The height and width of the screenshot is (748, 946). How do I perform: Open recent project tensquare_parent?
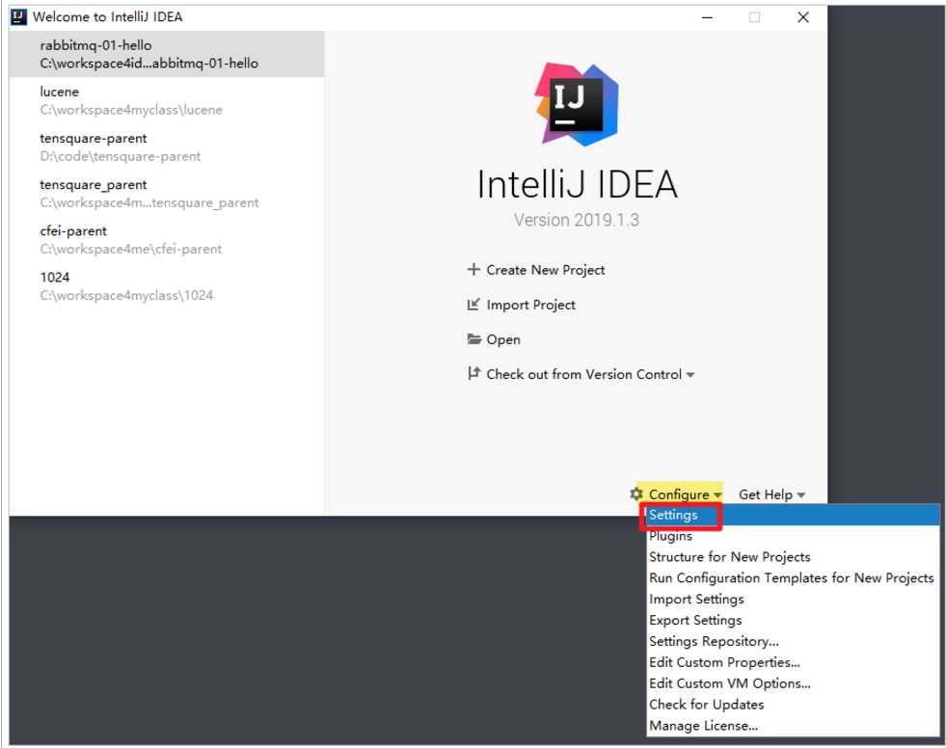coord(167,194)
